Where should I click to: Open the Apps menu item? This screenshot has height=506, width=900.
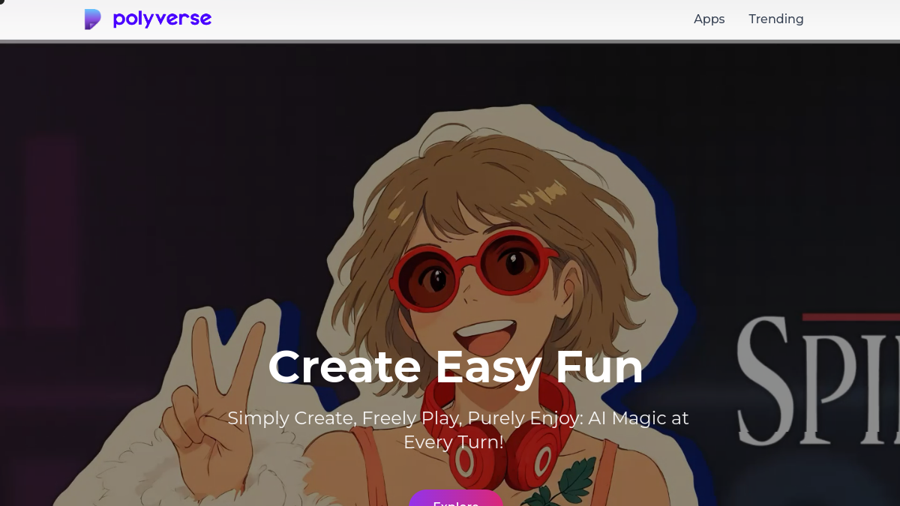[x=709, y=19]
